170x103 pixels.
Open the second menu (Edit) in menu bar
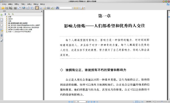coord(10,4)
